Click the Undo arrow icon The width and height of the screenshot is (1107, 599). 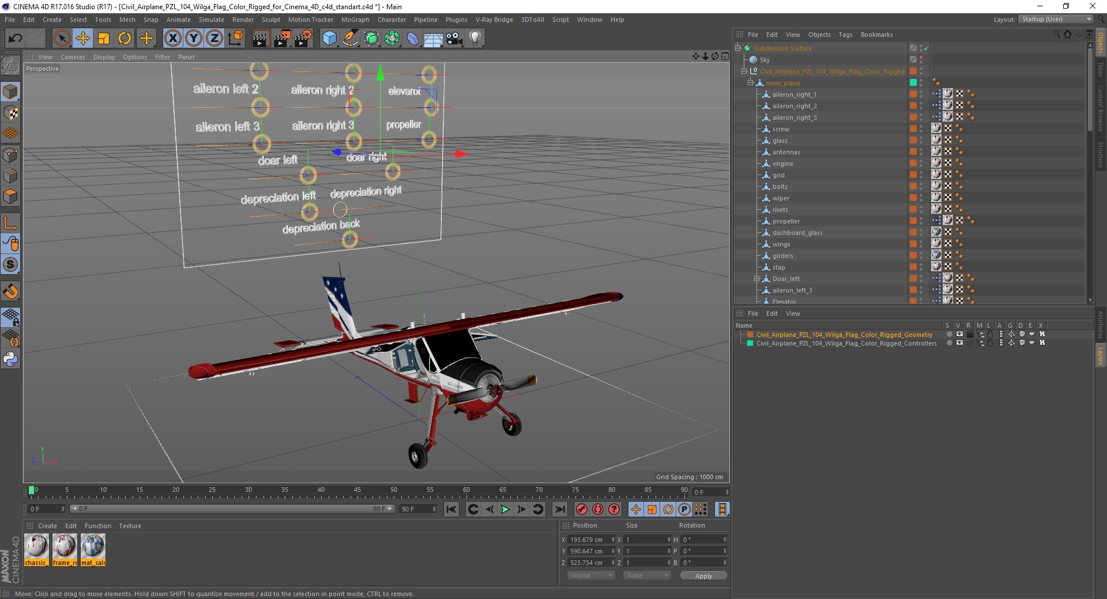click(16, 39)
